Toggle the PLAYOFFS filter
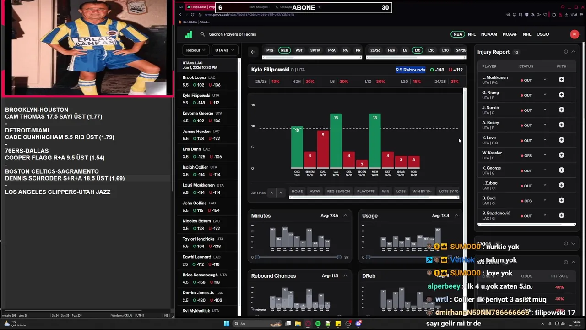 click(x=366, y=192)
